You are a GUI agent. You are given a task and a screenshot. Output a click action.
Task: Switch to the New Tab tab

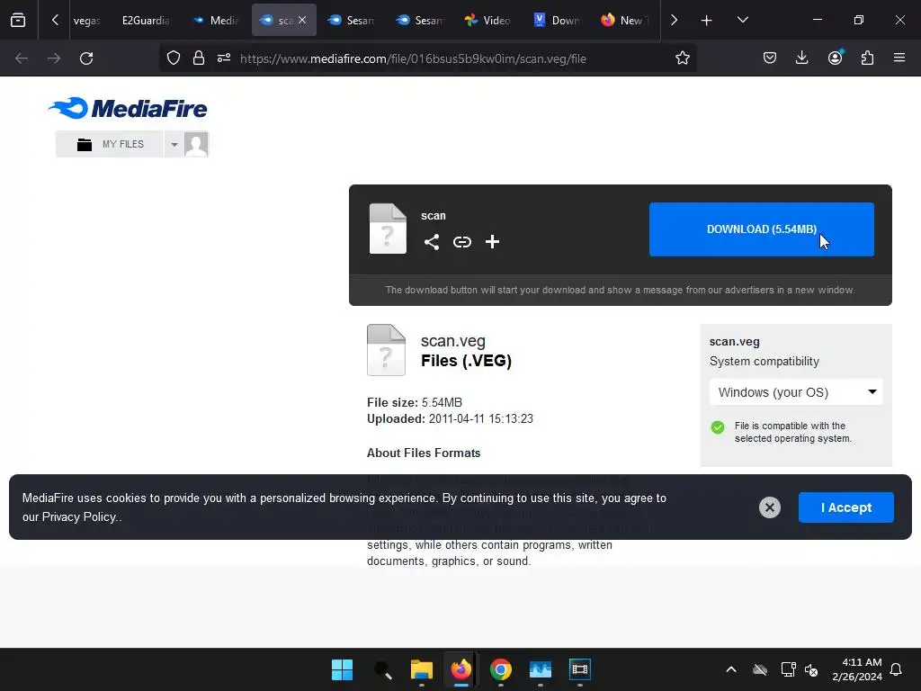(x=624, y=21)
